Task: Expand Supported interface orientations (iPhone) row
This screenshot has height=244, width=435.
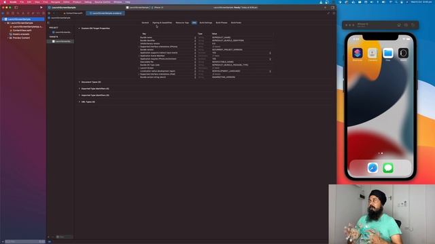Action: pyautogui.click(x=139, y=47)
